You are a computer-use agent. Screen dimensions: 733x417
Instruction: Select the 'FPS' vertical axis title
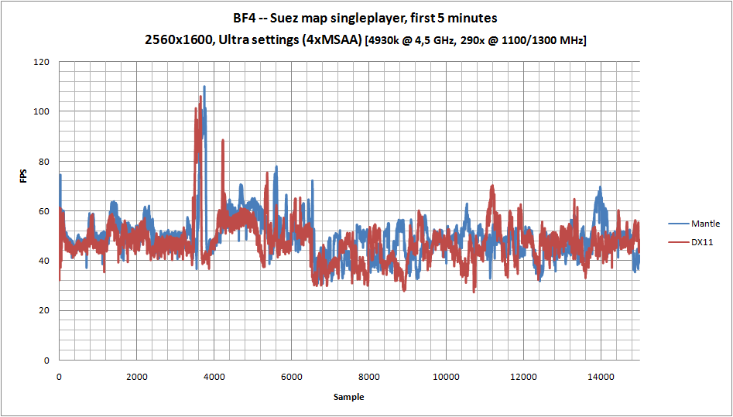[x=24, y=176]
